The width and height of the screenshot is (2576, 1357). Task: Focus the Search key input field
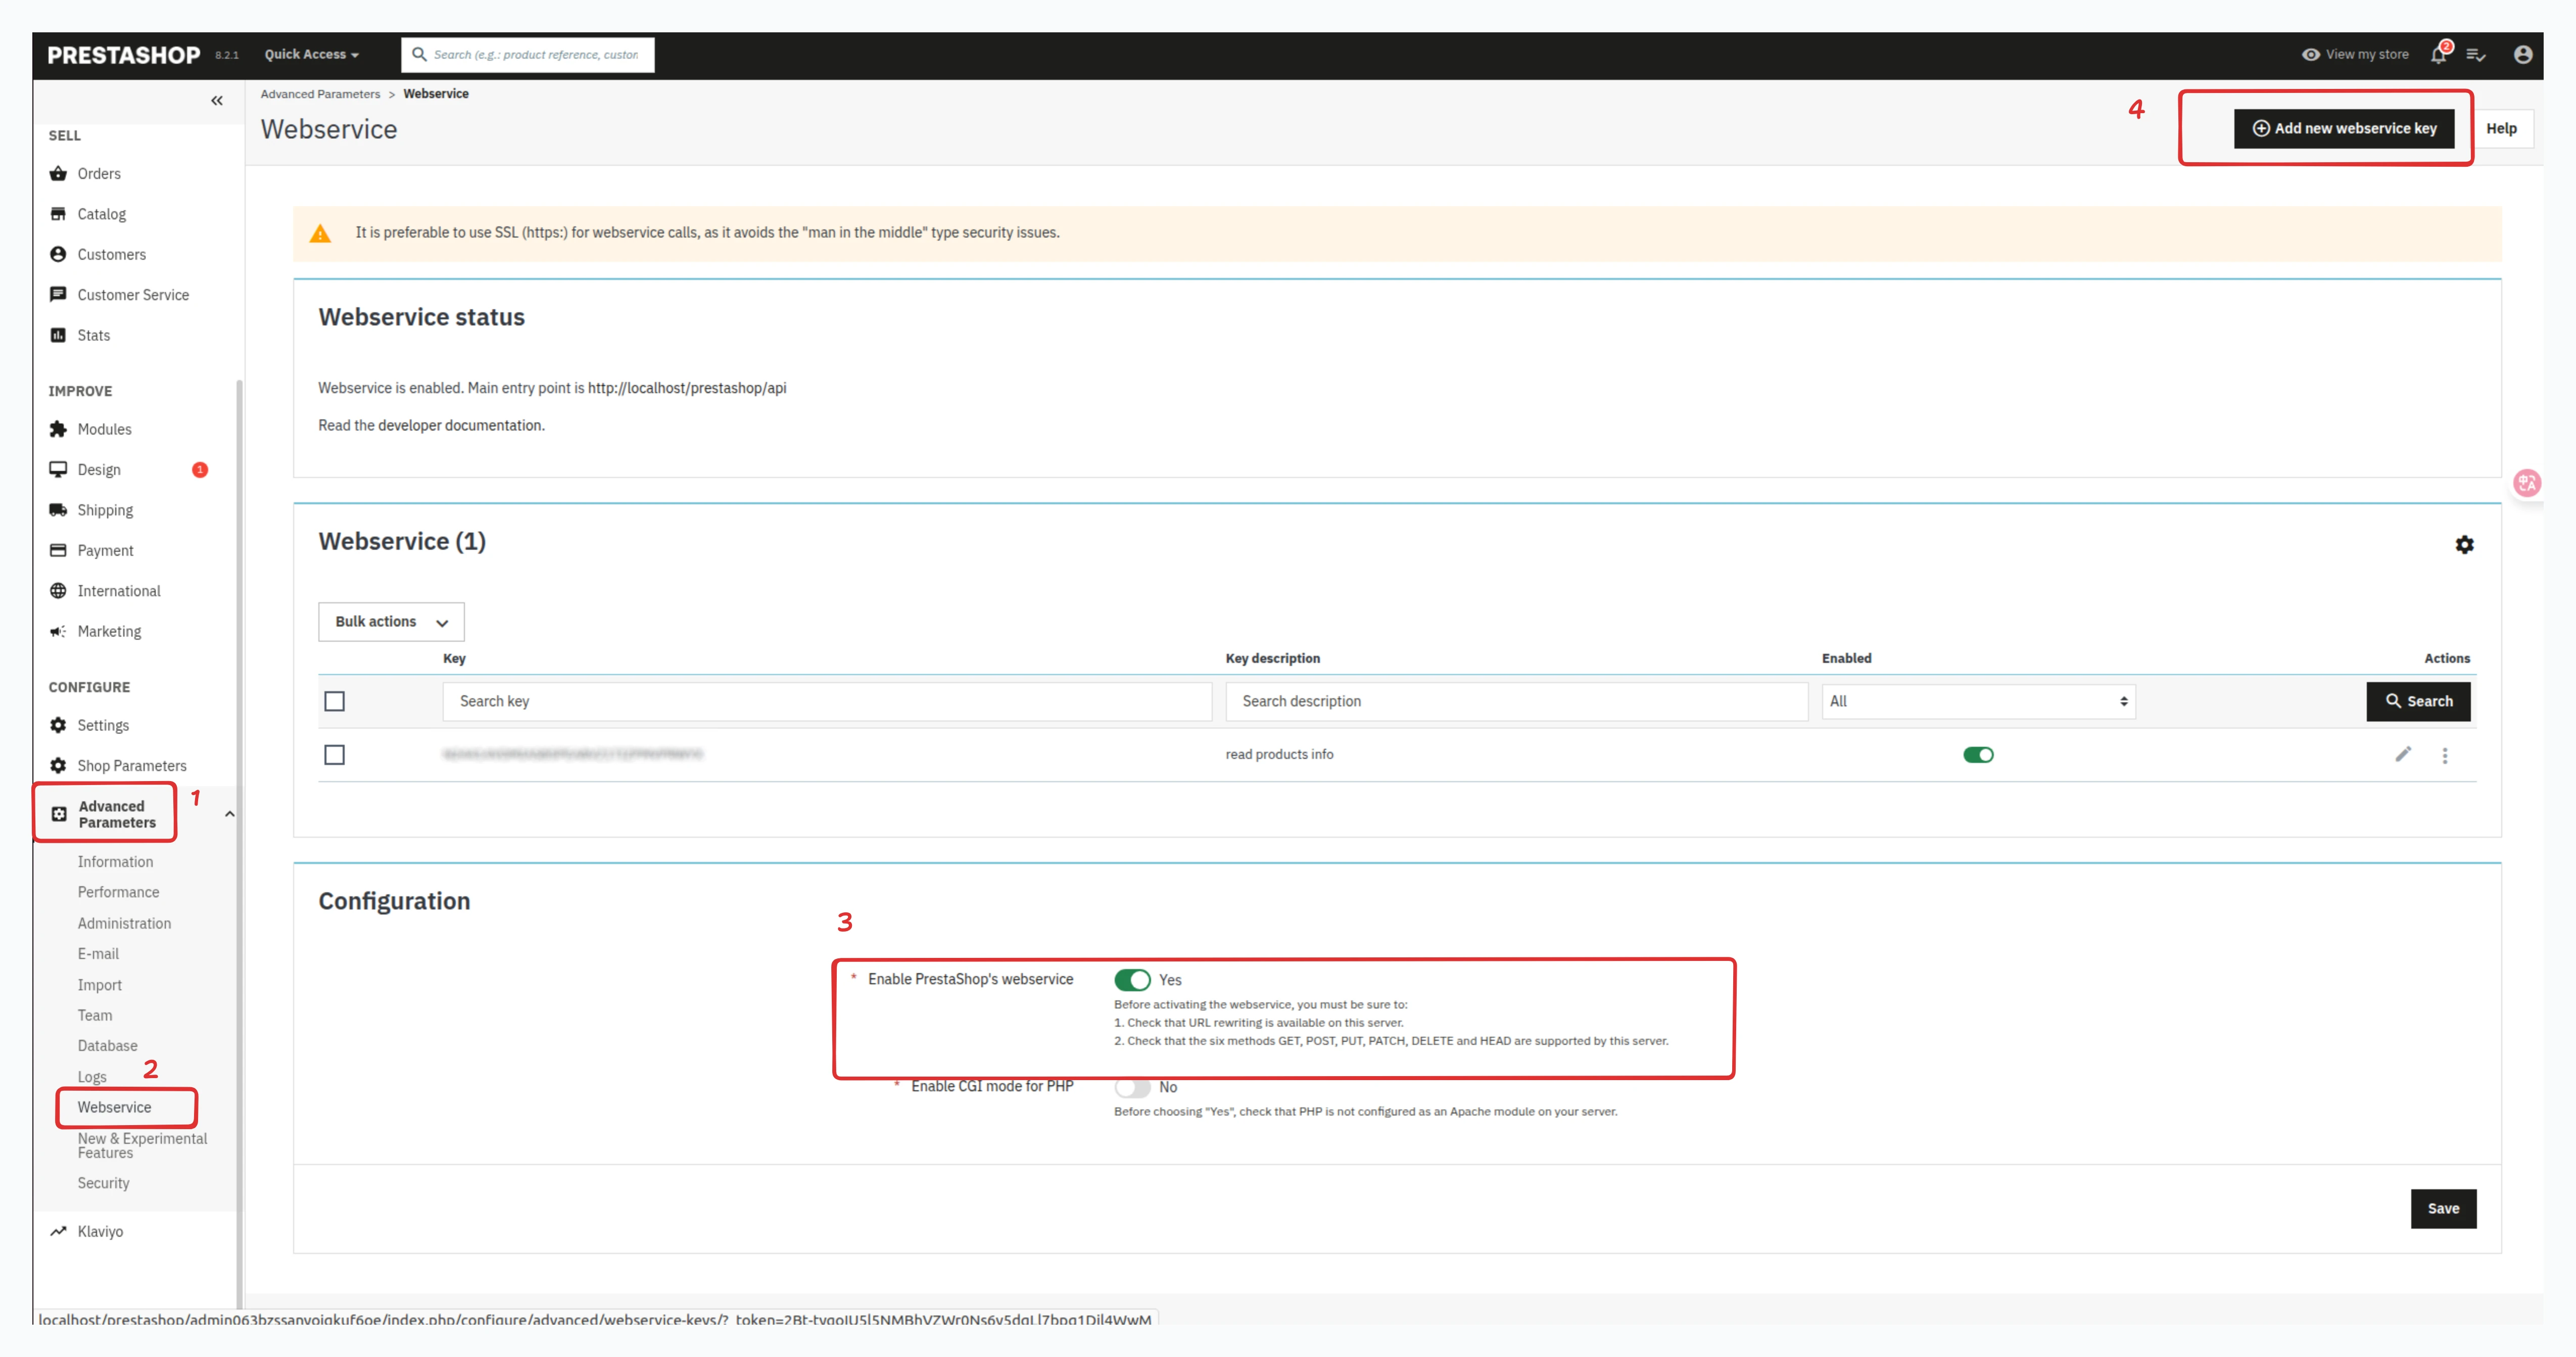click(827, 701)
